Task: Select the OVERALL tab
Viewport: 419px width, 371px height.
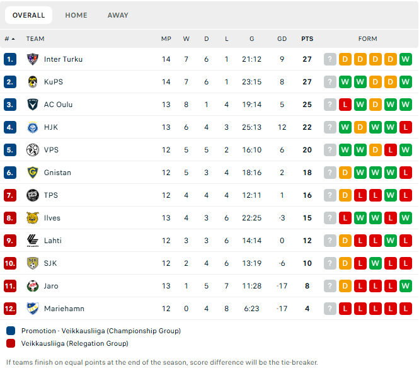Action: pos(28,15)
